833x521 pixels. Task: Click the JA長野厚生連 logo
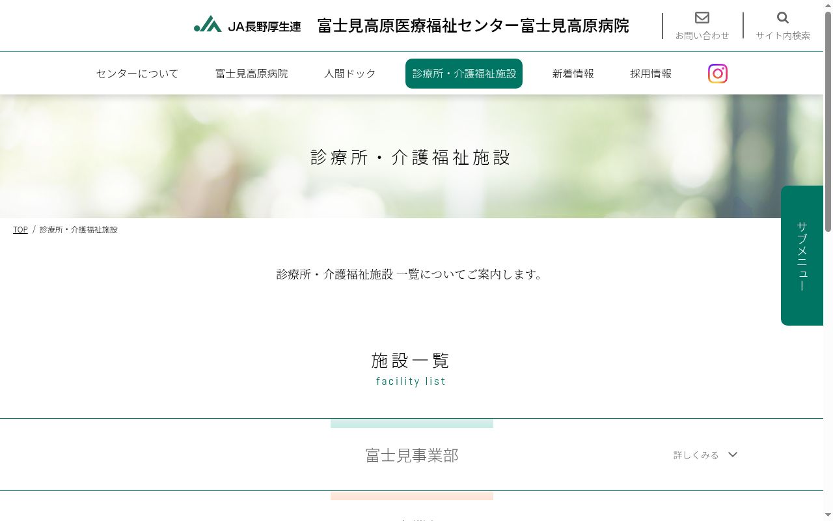point(247,25)
